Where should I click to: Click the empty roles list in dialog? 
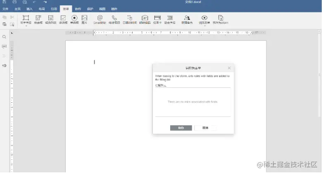pyautogui.click(x=193, y=102)
